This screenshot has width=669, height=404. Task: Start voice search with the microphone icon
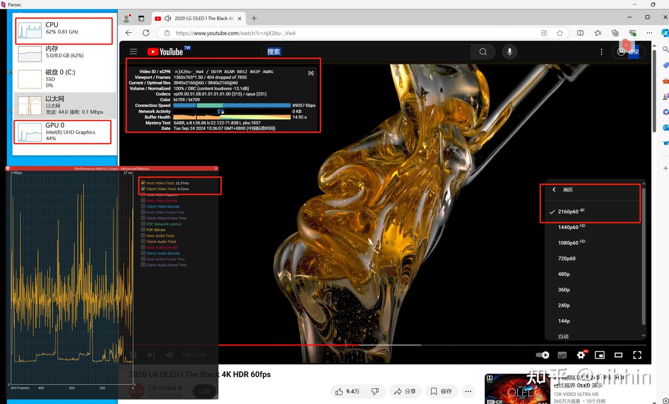[x=510, y=51]
